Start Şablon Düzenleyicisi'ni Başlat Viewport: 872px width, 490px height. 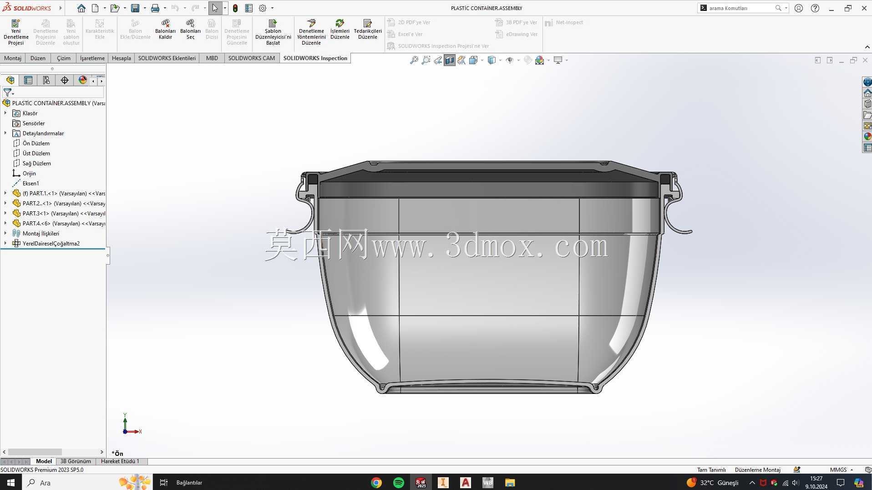pos(273,32)
